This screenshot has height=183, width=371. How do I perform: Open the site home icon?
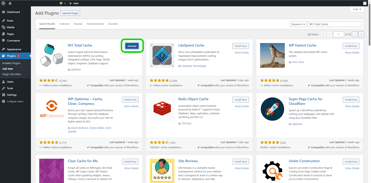point(10,3)
